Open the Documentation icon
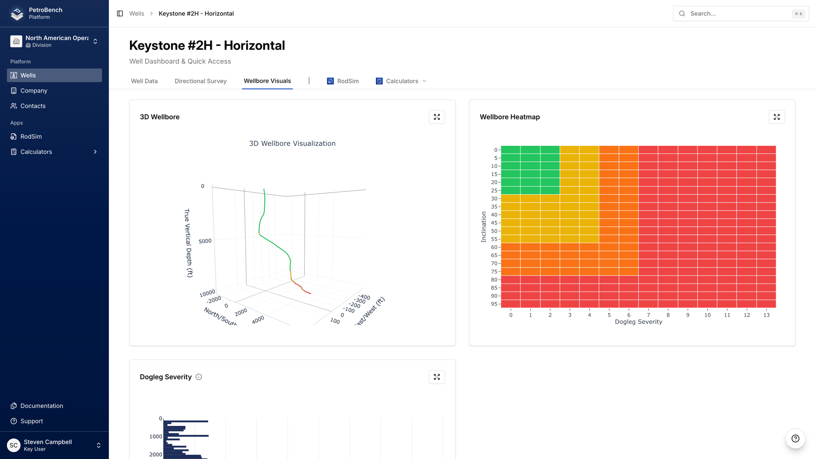 (x=14, y=406)
